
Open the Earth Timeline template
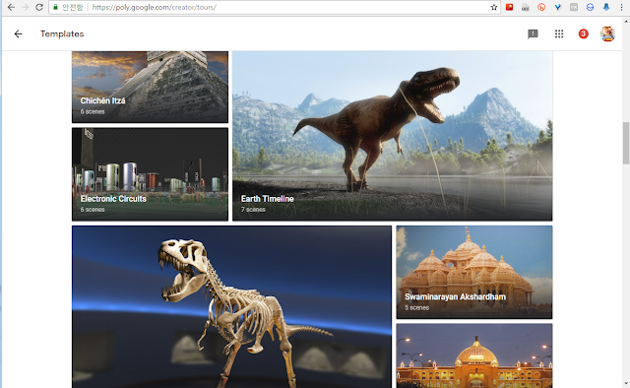coord(393,136)
